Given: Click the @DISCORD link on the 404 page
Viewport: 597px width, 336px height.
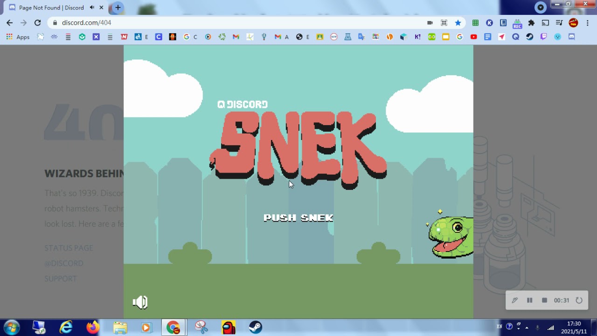Looking at the screenshot, I should 64,264.
